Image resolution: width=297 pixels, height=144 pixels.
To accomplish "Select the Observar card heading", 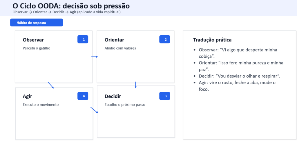I will (x=33, y=40).
